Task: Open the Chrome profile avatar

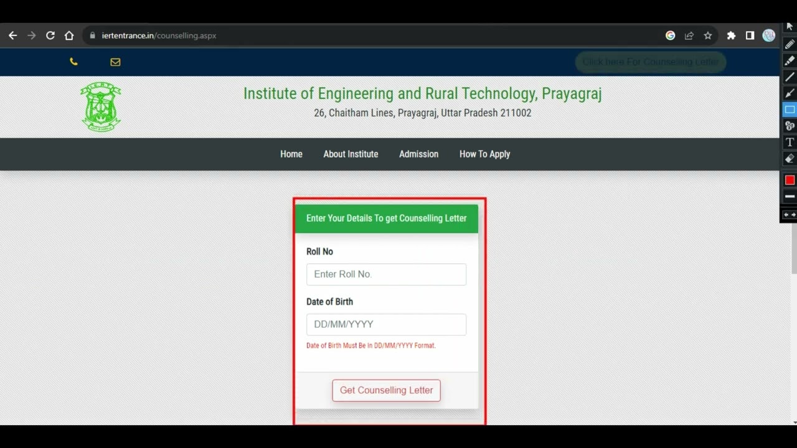Action: [x=768, y=35]
